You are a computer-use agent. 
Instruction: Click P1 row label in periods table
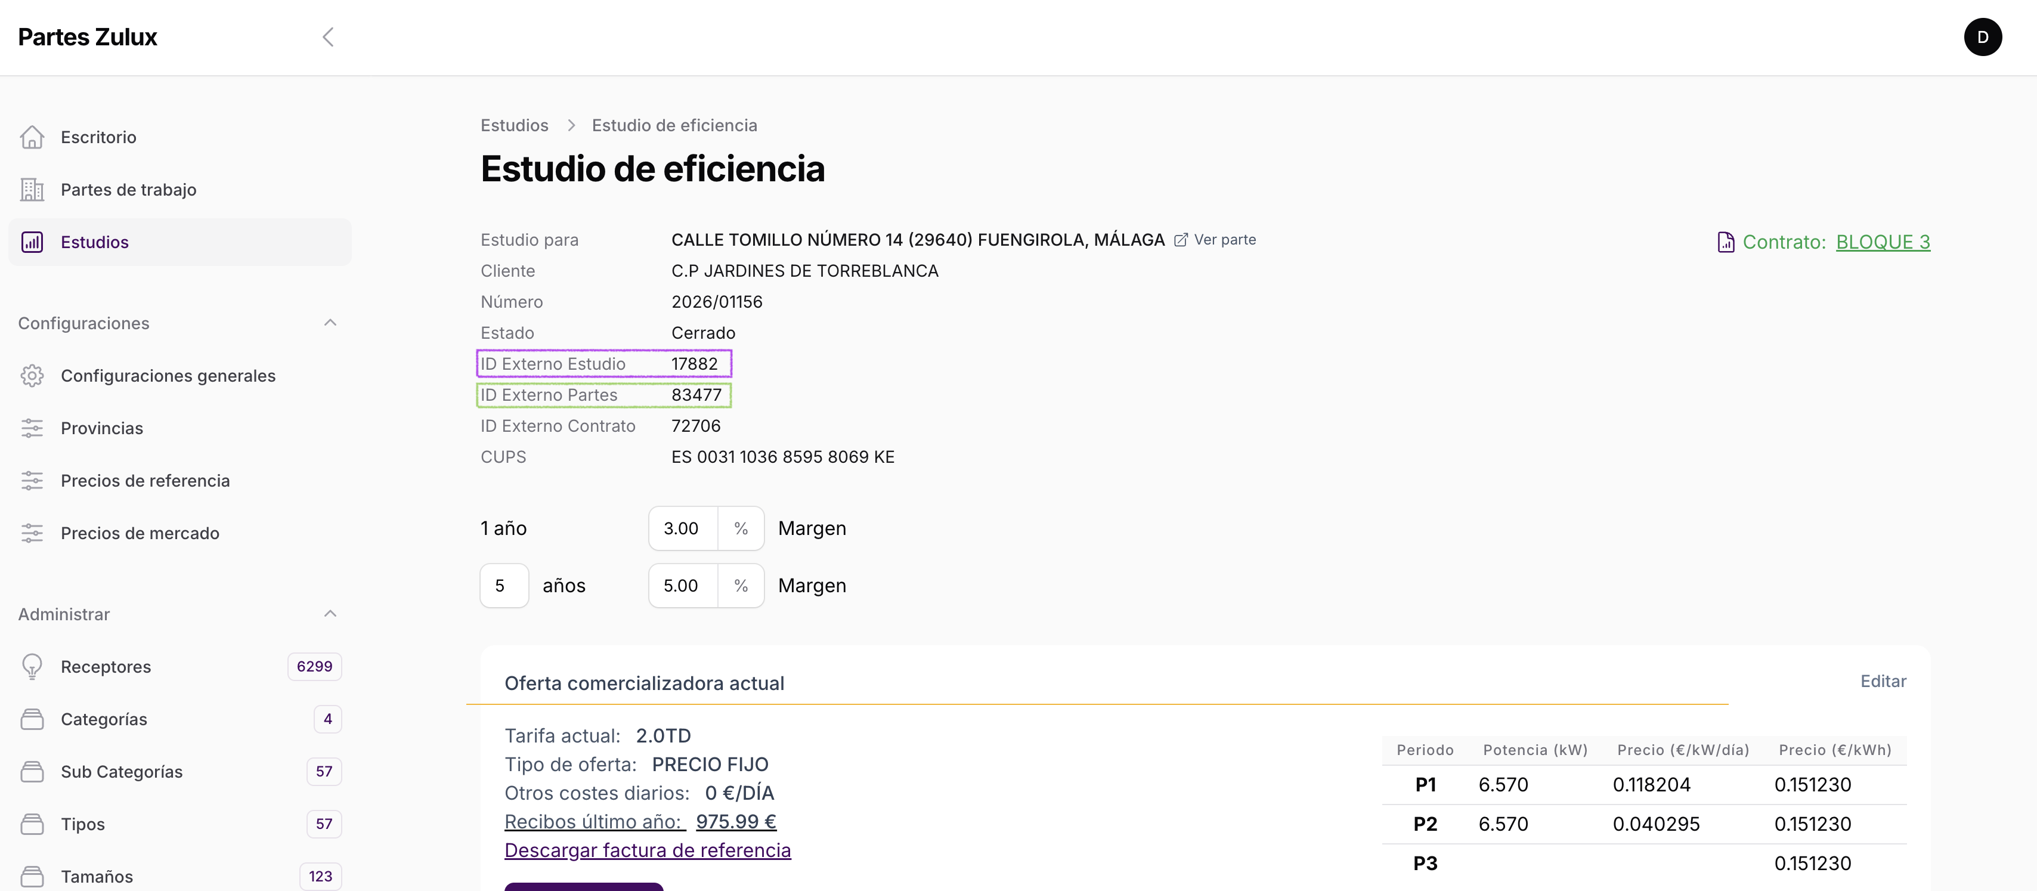[1425, 784]
